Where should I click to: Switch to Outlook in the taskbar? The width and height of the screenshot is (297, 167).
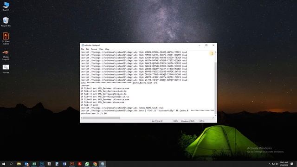tap(26, 164)
